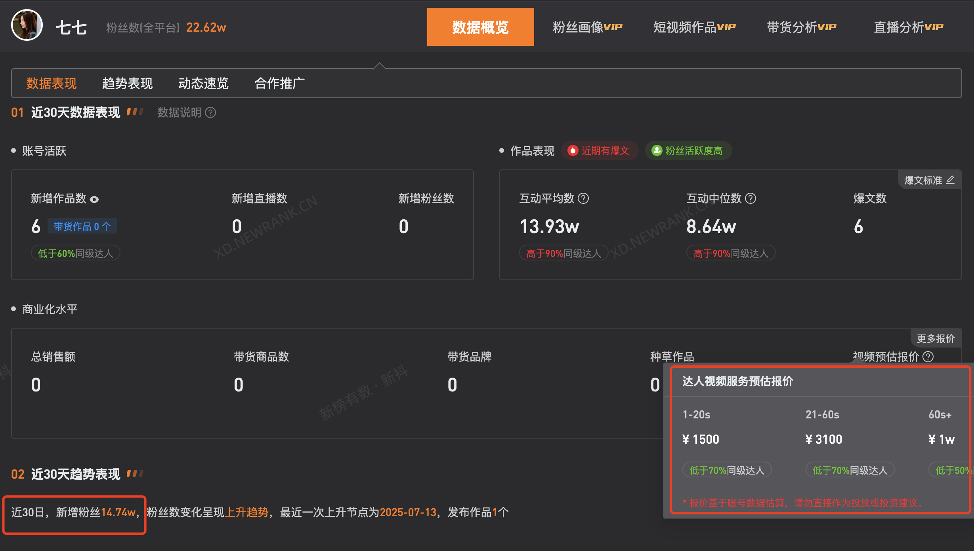Select the 趋势表现 sub-tab
The height and width of the screenshot is (551, 974).
click(x=127, y=84)
